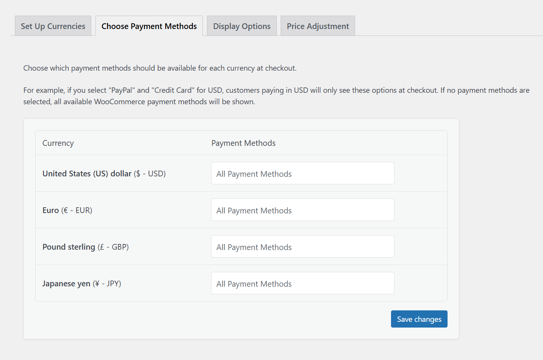Select the Price Adjustment tab
543x360 pixels.
317,26
